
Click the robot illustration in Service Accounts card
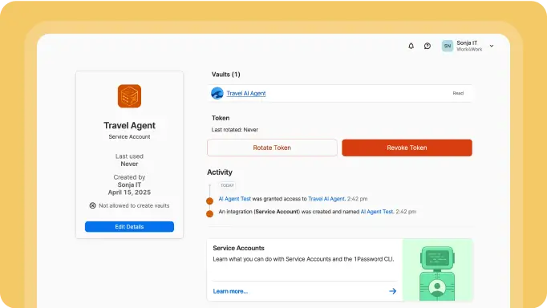pos(437,270)
